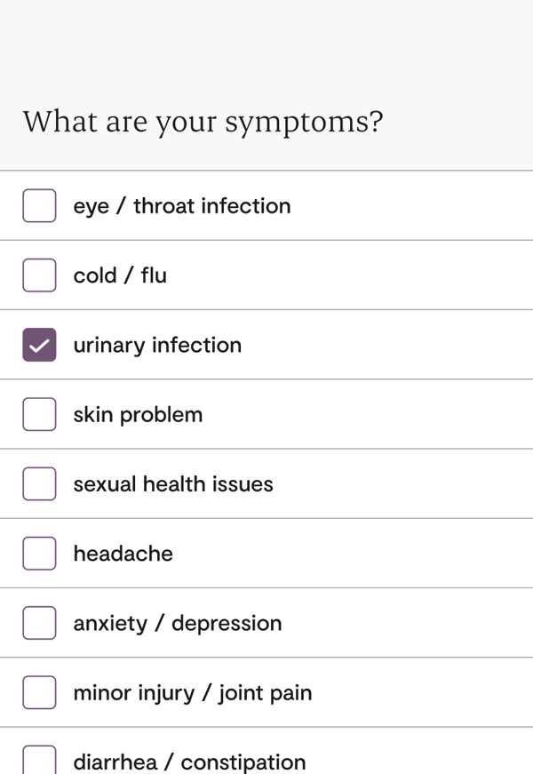The image size is (533, 774).
Task: Click the 'What are your symptoms?' heading
Action: coord(203,121)
